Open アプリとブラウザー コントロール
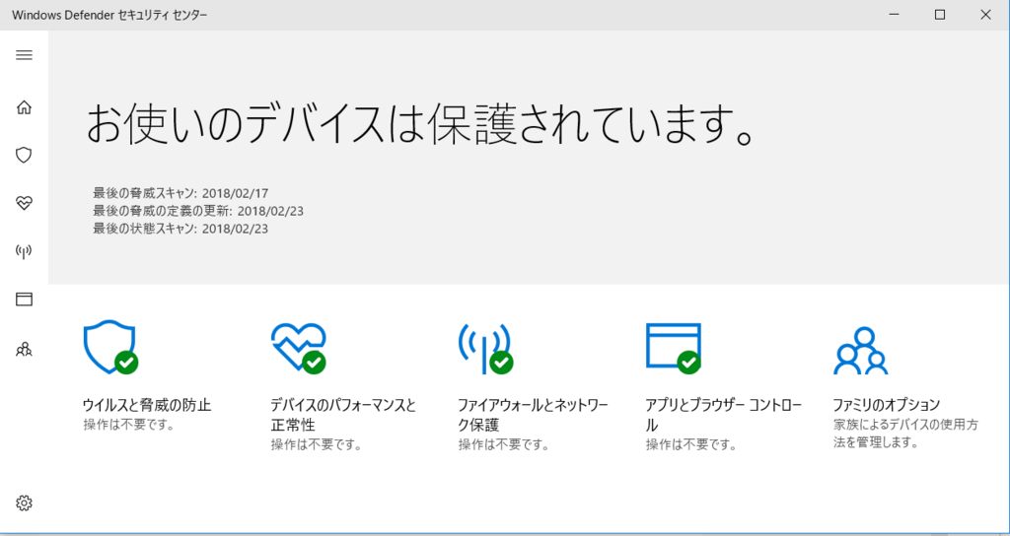The height and width of the screenshot is (536, 1010). (725, 415)
